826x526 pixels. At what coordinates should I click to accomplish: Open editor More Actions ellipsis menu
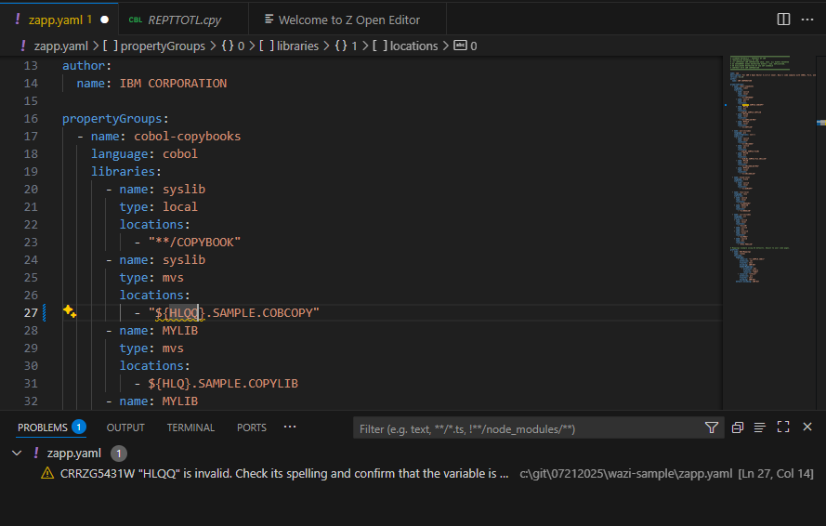807,20
